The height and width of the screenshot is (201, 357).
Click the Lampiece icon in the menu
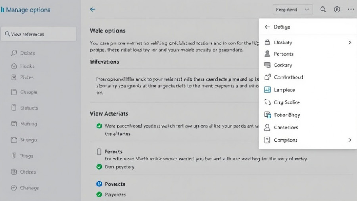267,90
